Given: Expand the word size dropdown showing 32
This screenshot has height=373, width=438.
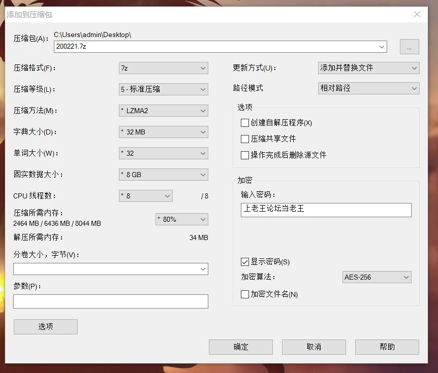Looking at the screenshot, I should [x=164, y=153].
